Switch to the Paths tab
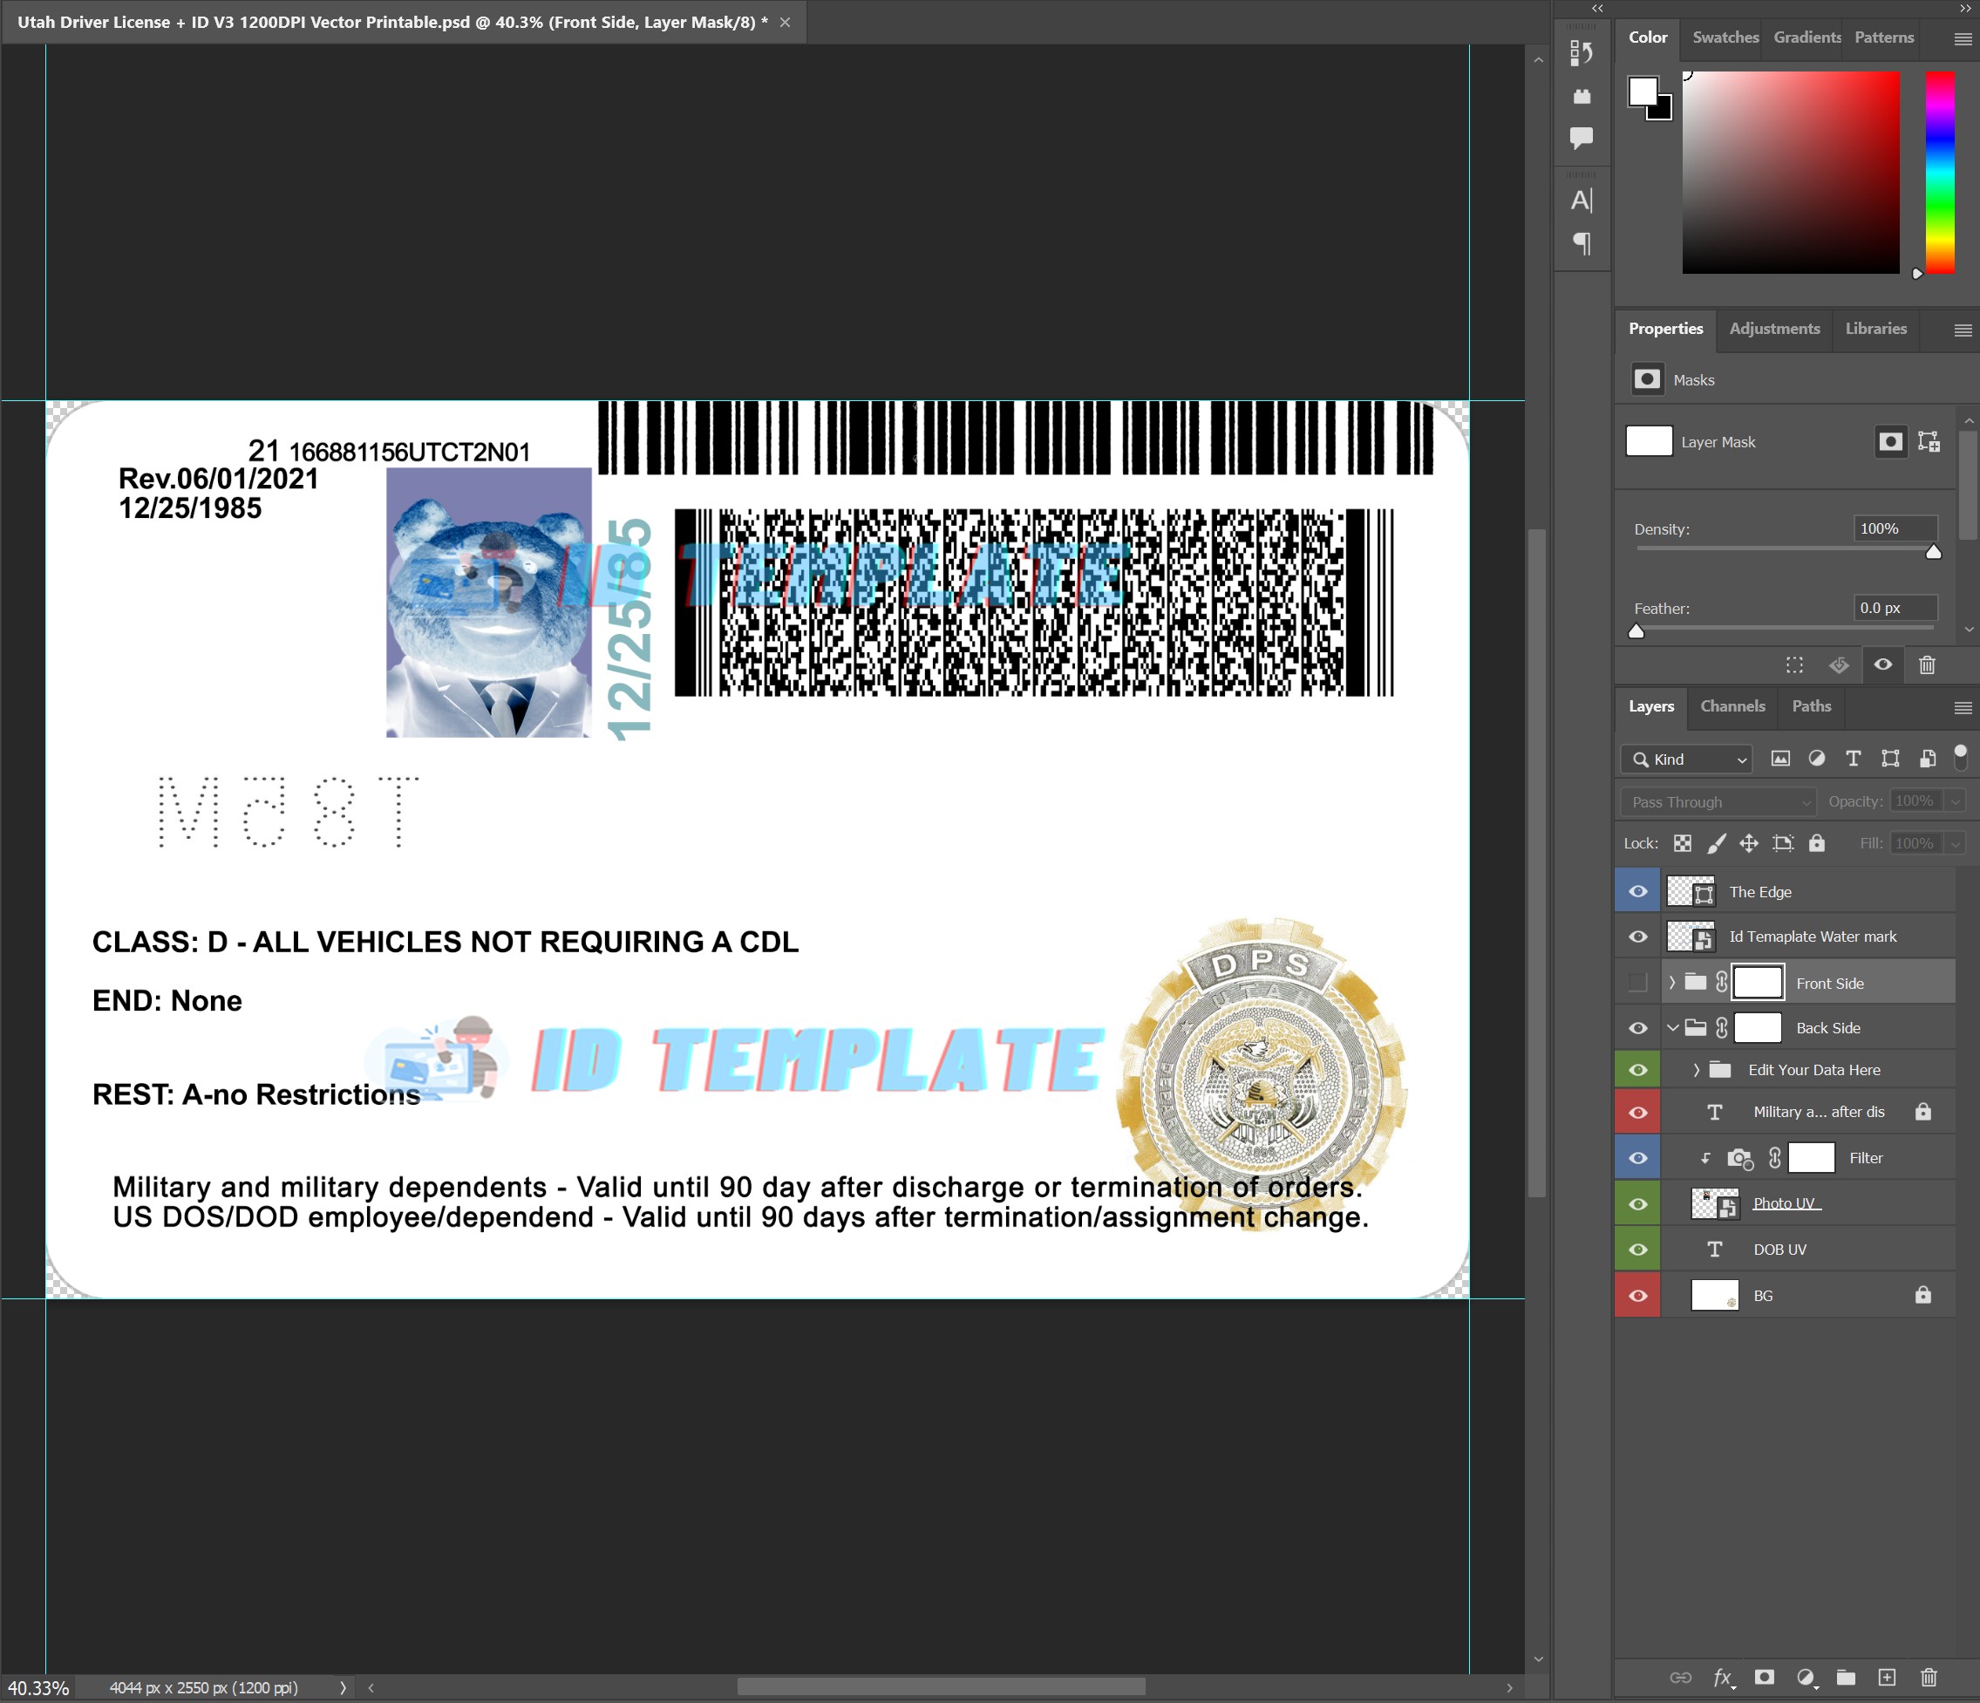The image size is (1980, 1703). 1811,706
